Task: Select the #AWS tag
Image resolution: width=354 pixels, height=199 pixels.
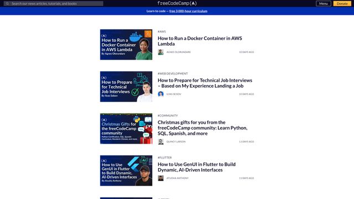Action: 162,32
